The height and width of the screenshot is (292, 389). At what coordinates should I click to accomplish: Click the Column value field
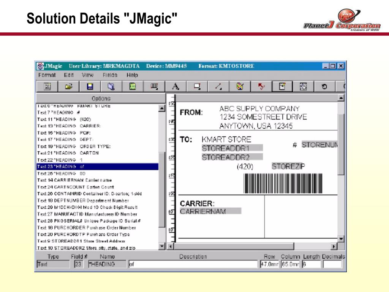(x=291, y=264)
